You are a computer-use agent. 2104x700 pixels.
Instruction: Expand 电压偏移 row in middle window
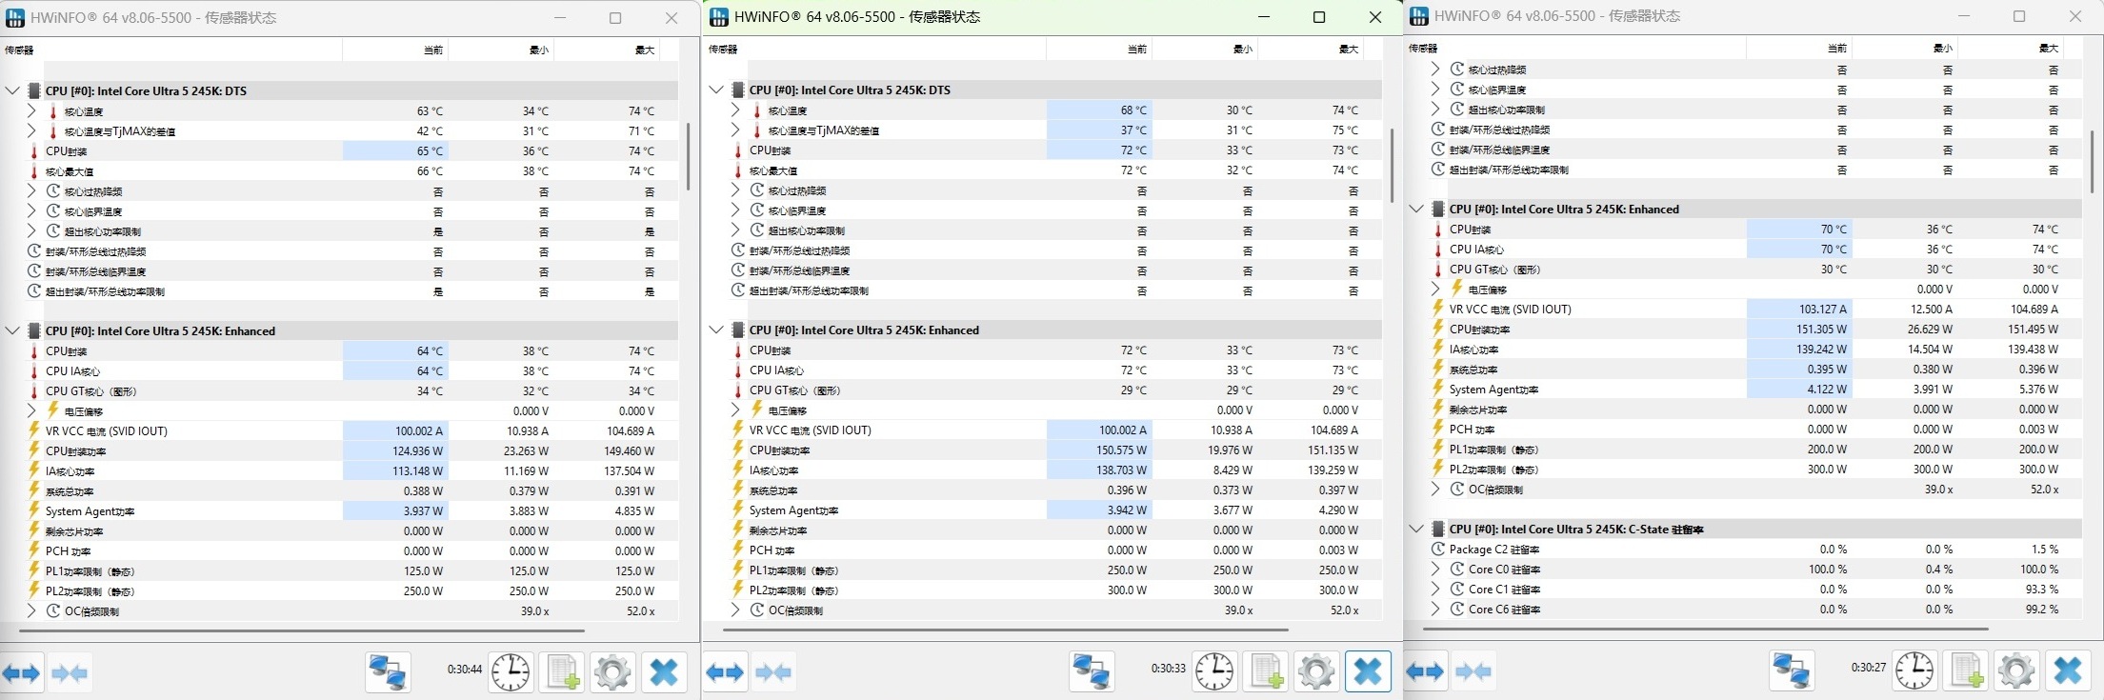(x=735, y=410)
